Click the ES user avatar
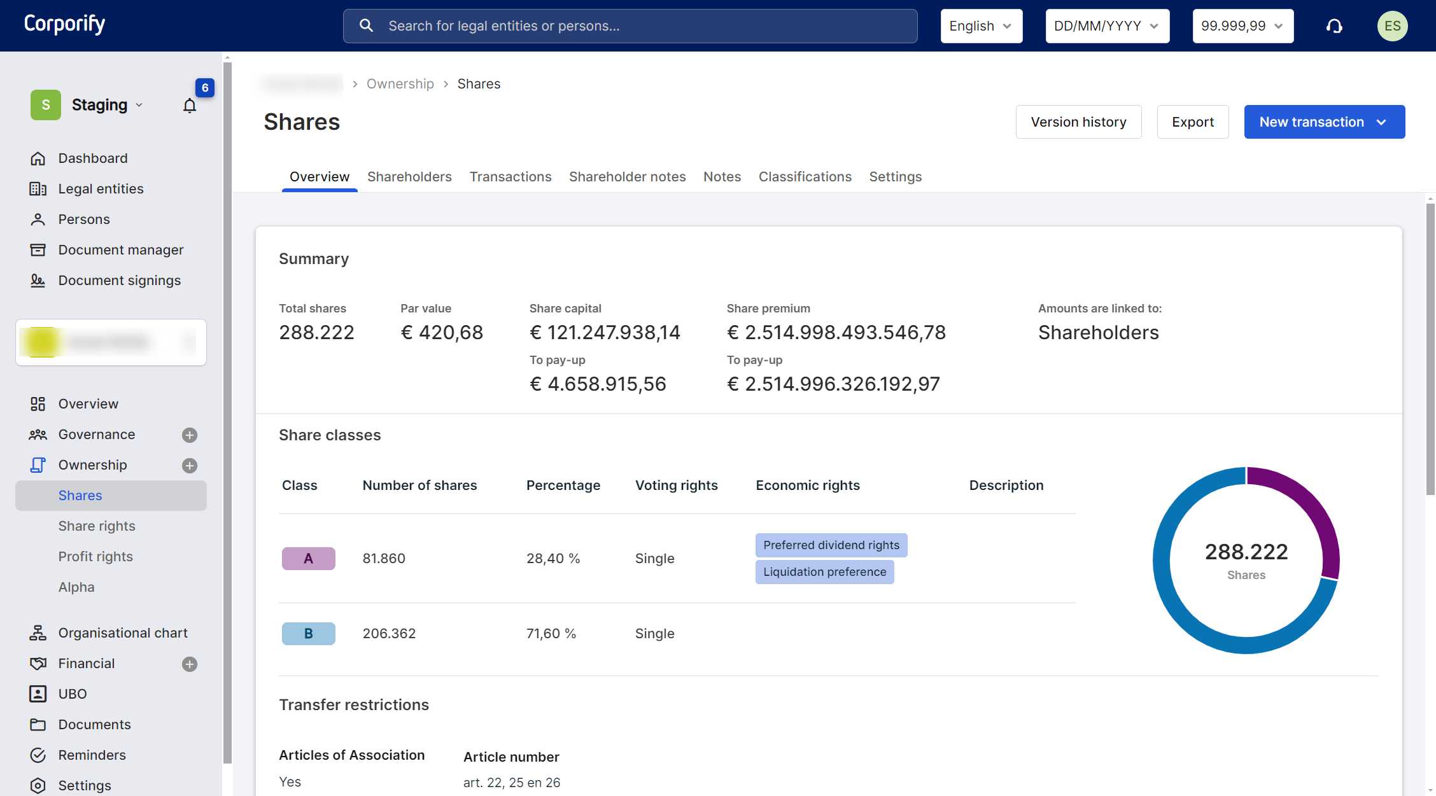Viewport: 1436px width, 796px height. pos(1392,26)
